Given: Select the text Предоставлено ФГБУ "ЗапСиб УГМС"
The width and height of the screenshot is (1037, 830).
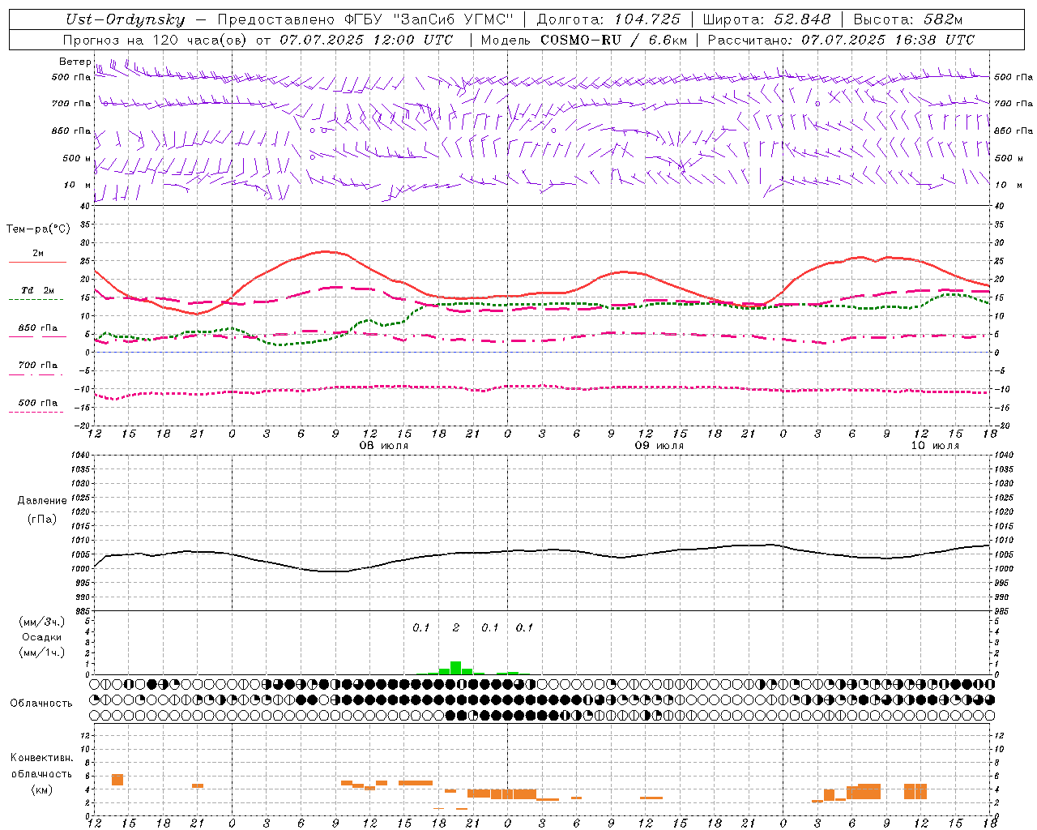Looking at the screenshot, I should pos(365,19).
